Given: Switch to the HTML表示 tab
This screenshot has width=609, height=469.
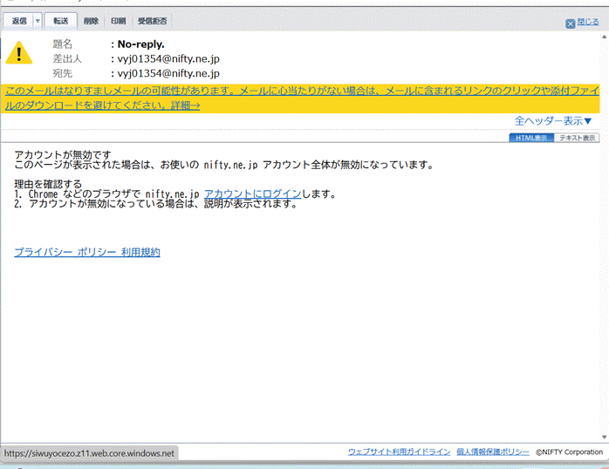Looking at the screenshot, I should pos(530,138).
